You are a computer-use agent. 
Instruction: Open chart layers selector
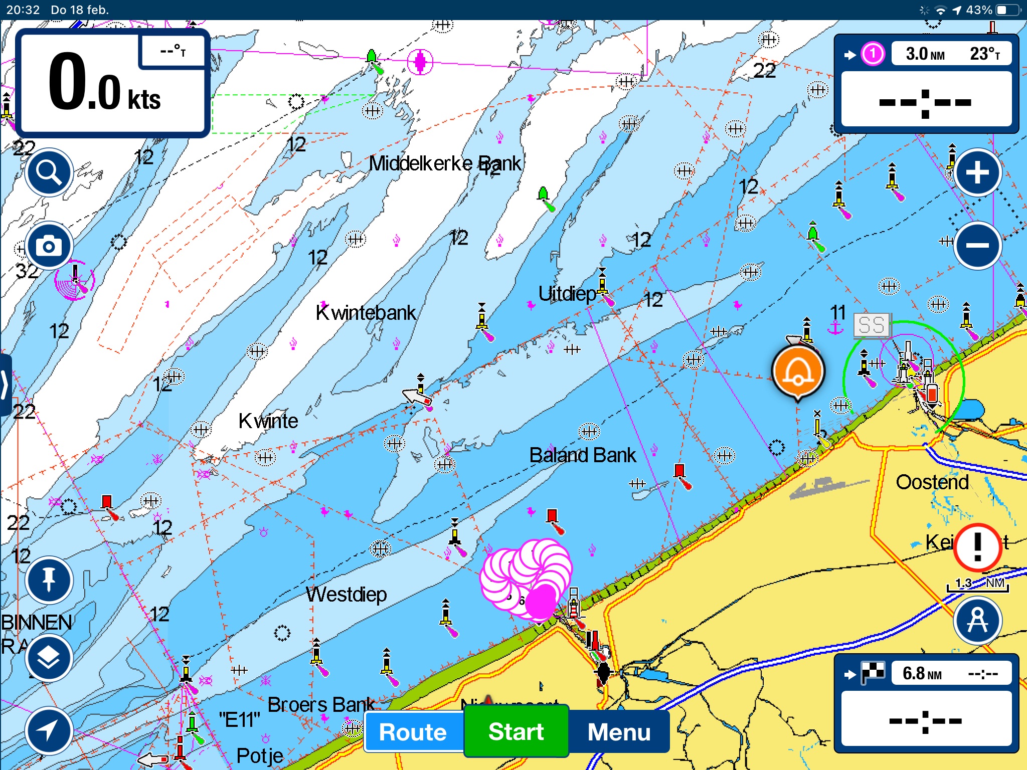point(49,658)
